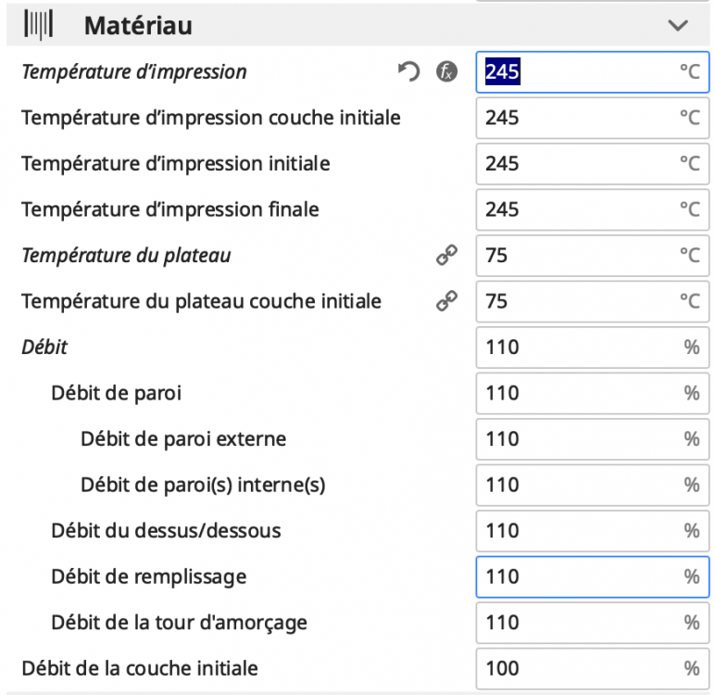The image size is (715, 695).
Task: Edit the Température du plateau couche initiale value
Action: click(x=592, y=301)
